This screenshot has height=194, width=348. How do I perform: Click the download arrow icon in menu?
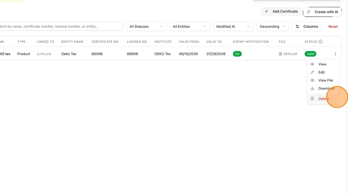coord(312,88)
